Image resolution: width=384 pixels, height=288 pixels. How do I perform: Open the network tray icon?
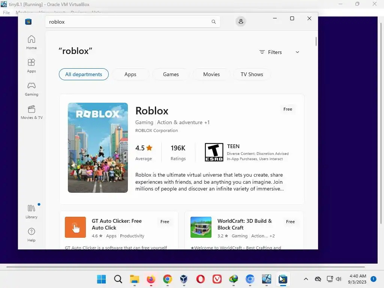point(330,279)
